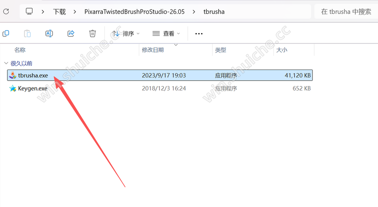
Task: Sort by 大小 column header
Action: (x=282, y=50)
